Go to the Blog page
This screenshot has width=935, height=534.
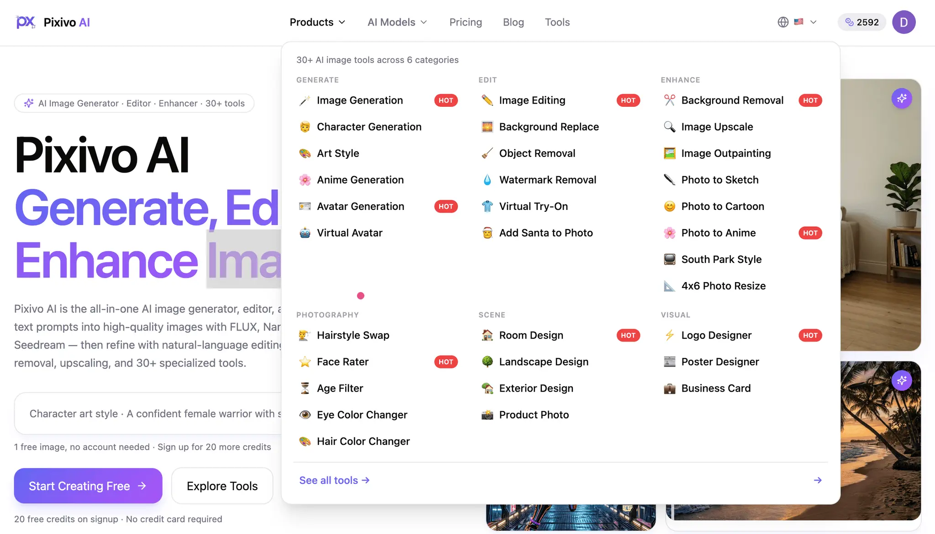click(513, 22)
